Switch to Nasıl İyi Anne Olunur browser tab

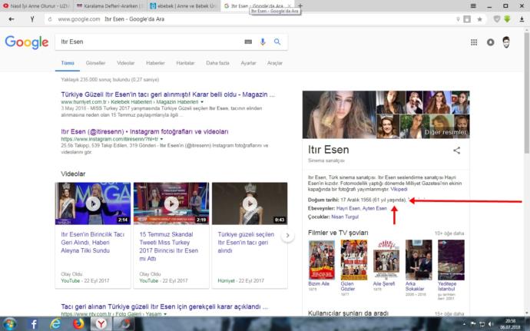click(x=37, y=5)
